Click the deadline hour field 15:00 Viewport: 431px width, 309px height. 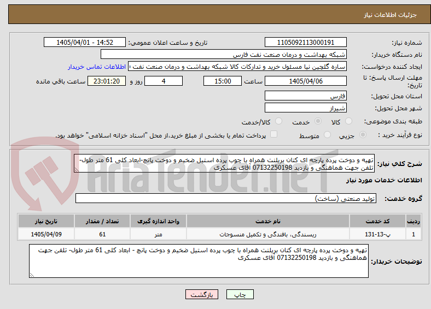click(223, 81)
